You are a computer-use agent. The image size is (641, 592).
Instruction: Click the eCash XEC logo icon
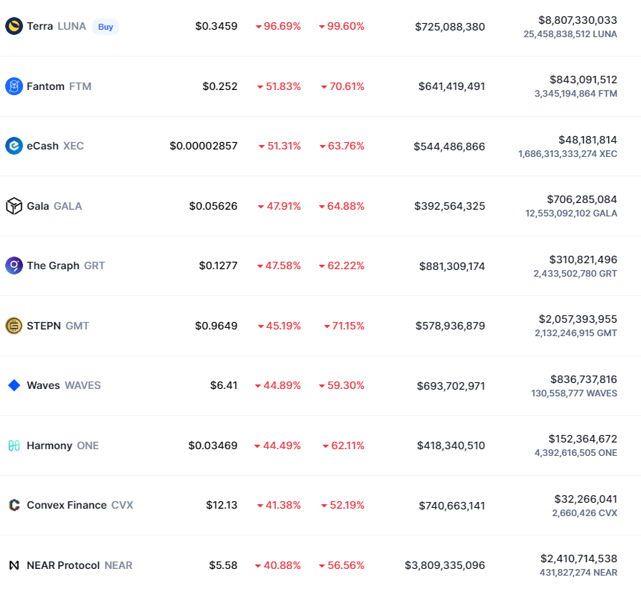(14, 146)
